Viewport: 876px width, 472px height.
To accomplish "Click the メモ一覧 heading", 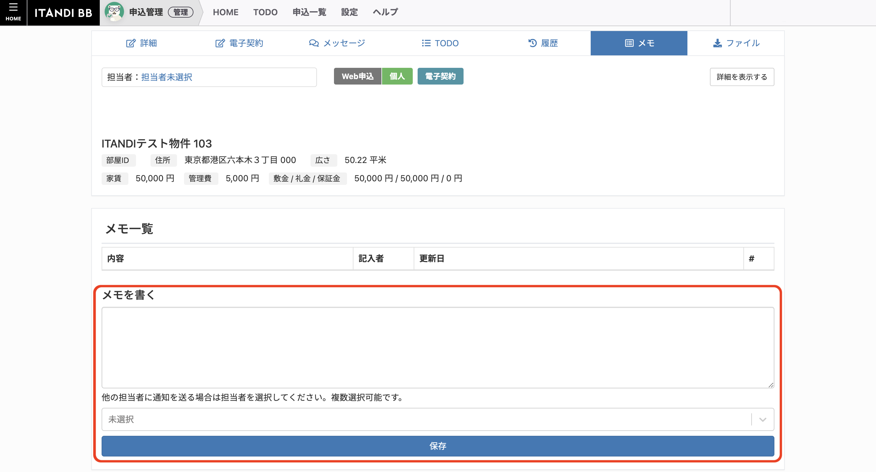I will [x=129, y=228].
